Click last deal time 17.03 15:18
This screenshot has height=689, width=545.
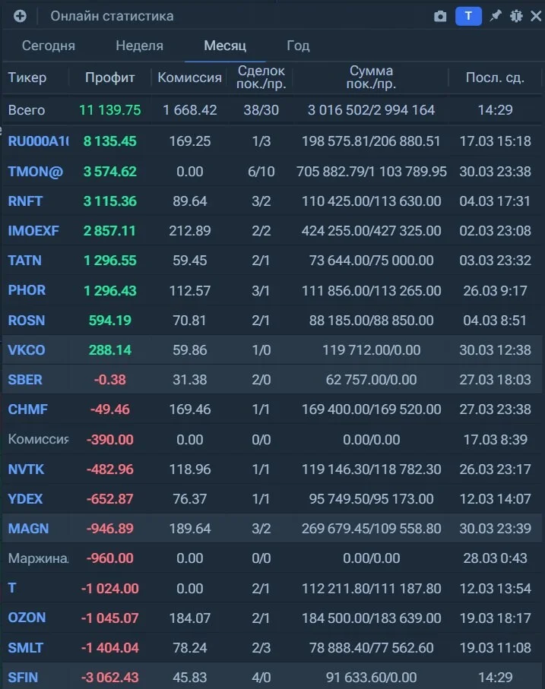pyautogui.click(x=495, y=141)
